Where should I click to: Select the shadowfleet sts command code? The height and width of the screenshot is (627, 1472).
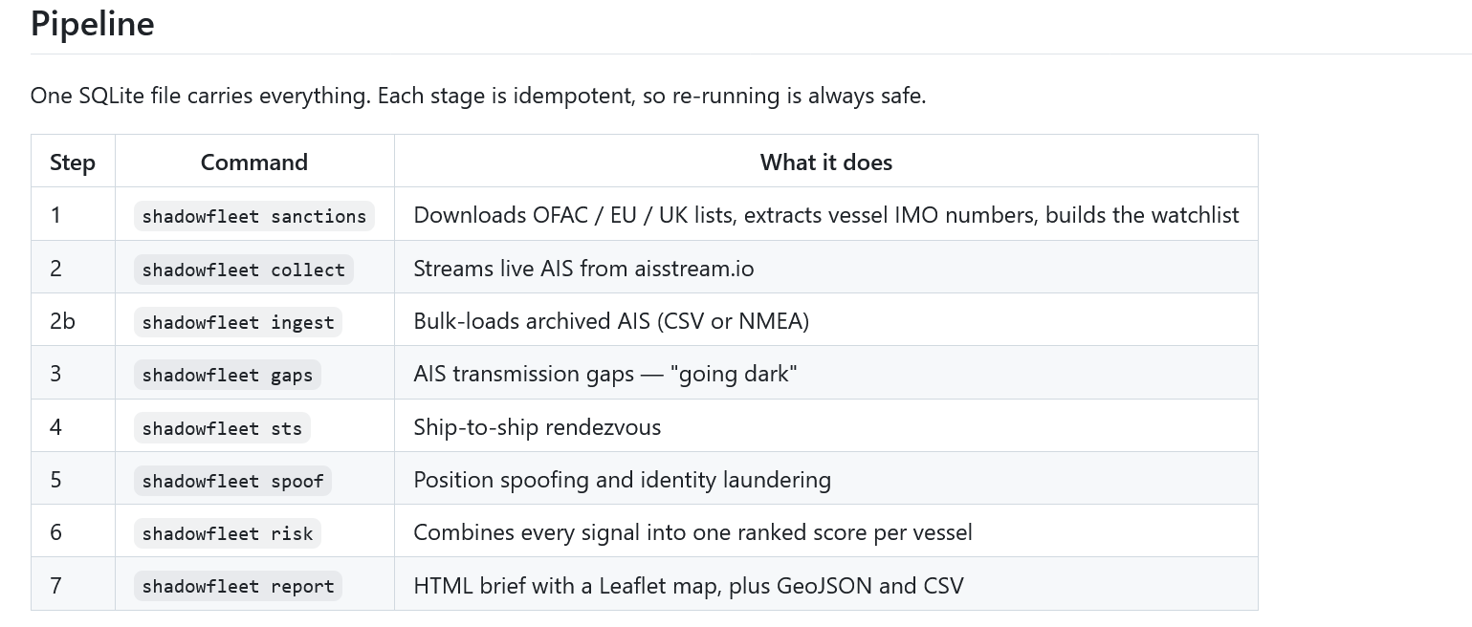click(x=222, y=428)
